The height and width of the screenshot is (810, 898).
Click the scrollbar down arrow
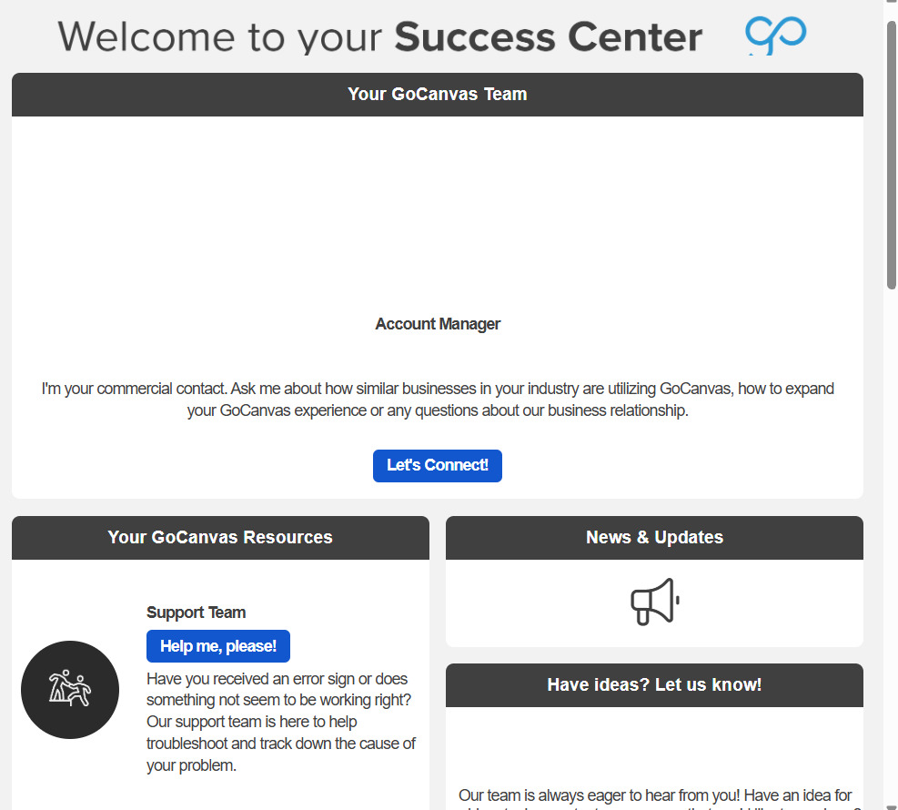[x=892, y=802]
